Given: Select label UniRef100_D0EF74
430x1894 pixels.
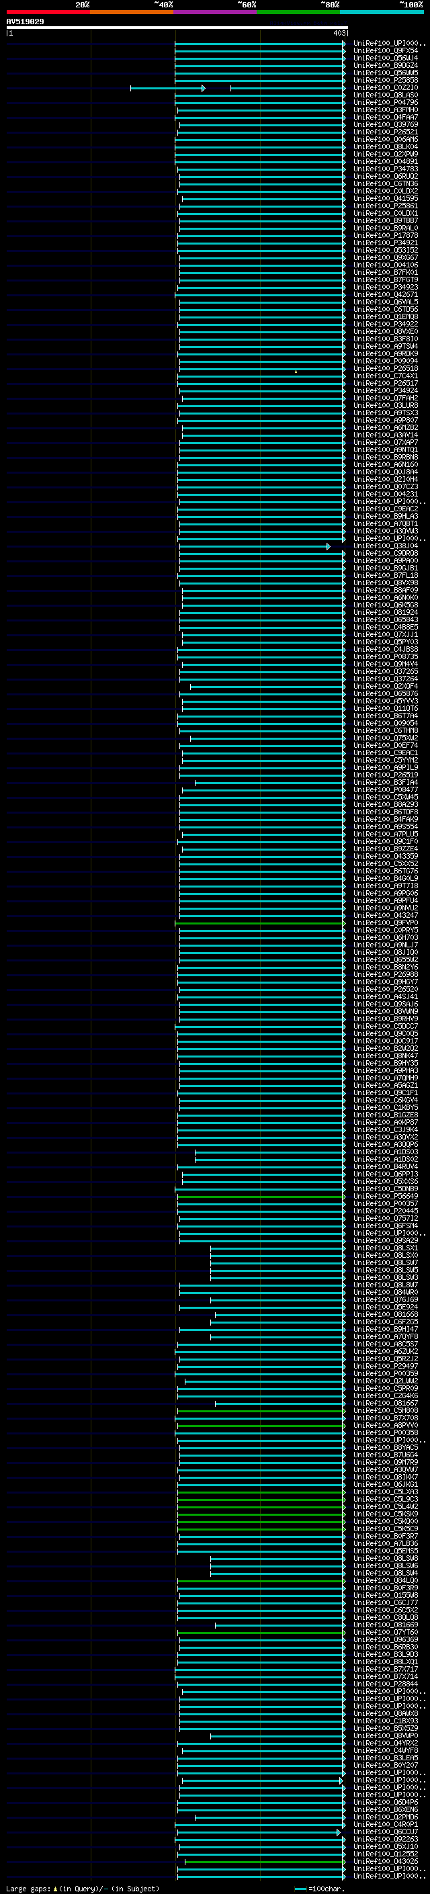Looking at the screenshot, I should pyautogui.click(x=386, y=745).
